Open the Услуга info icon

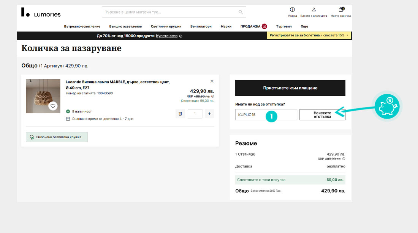coord(293,9)
